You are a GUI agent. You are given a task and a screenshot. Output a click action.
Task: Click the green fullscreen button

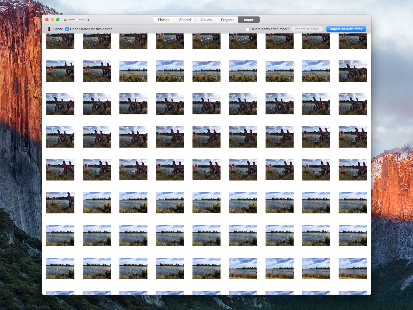pyautogui.click(x=58, y=20)
